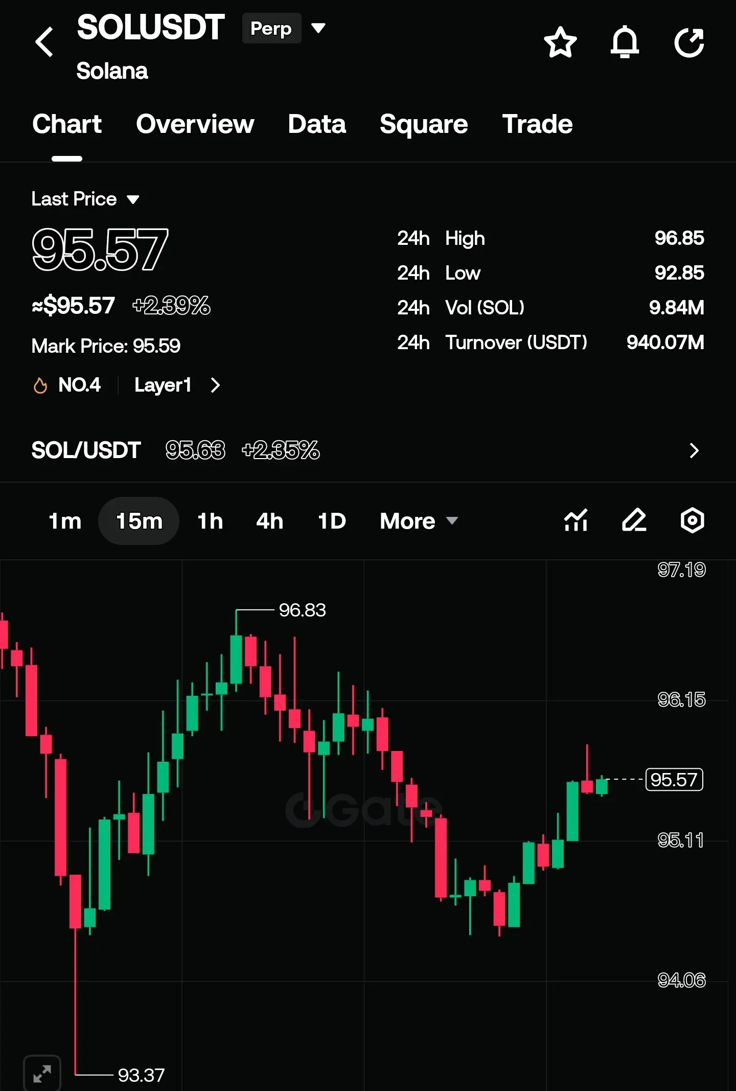This screenshot has height=1091, width=736.
Task: Open the More timeframes dropdown
Action: pos(419,521)
